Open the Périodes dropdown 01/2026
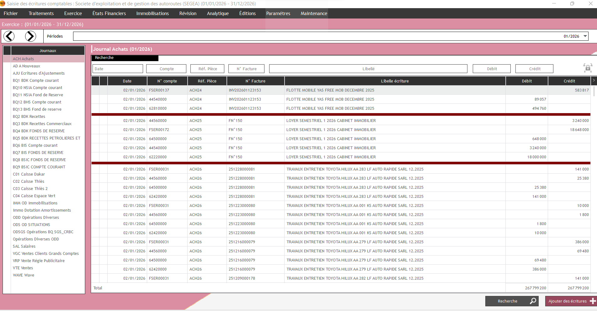Image resolution: width=597 pixels, height=311 pixels. [585, 36]
